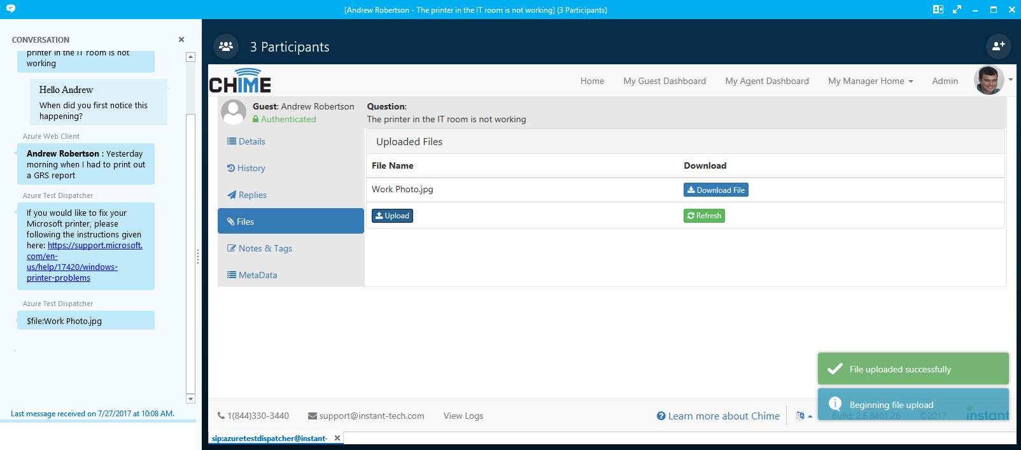Viewport: 1021px width, 450px height.
Task: Go to the Home menu item
Action: point(592,81)
